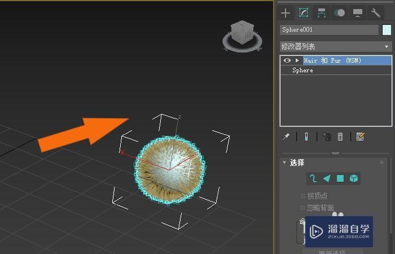Click the Pin Stack icon
The width and height of the screenshot is (395, 254).
[286, 137]
